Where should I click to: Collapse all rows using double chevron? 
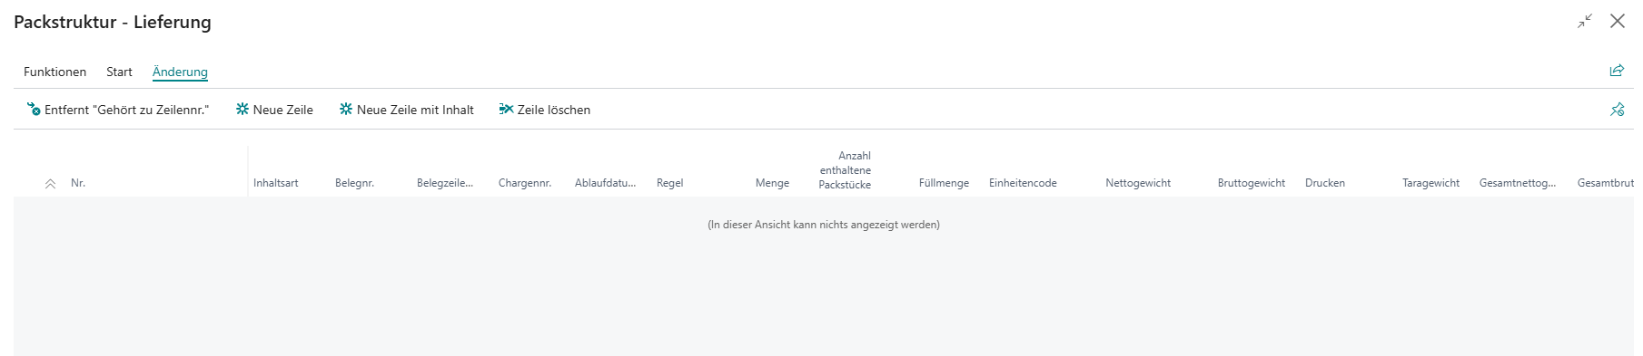click(50, 184)
